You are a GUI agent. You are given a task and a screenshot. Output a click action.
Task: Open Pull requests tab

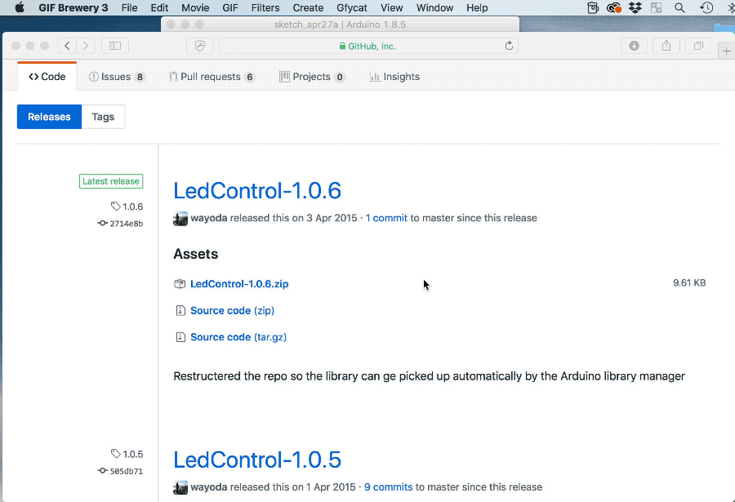pos(212,77)
